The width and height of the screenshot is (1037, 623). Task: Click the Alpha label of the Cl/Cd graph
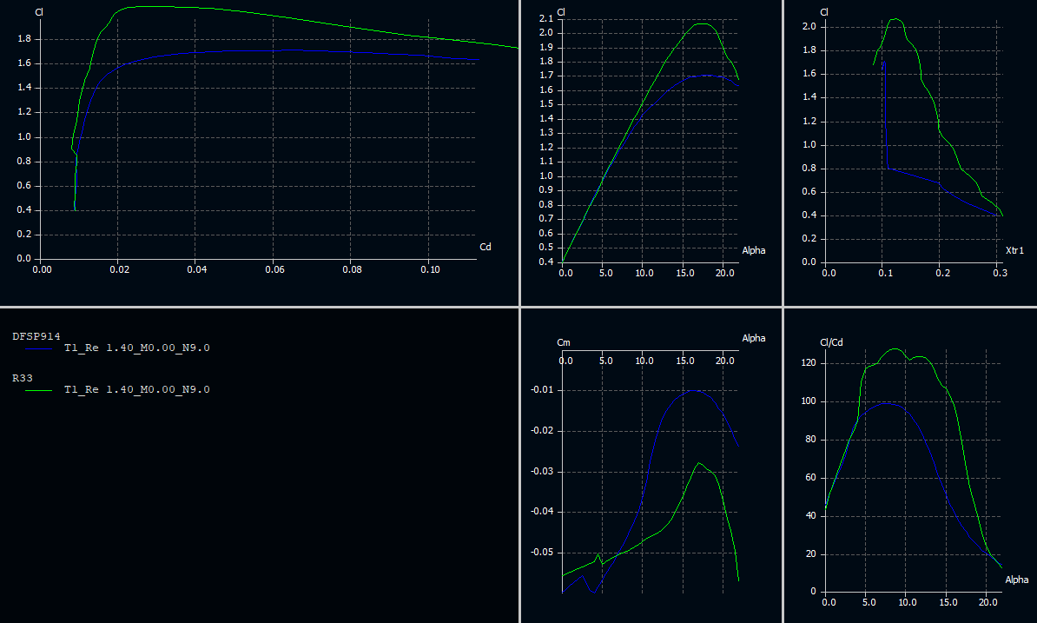click(x=1016, y=580)
